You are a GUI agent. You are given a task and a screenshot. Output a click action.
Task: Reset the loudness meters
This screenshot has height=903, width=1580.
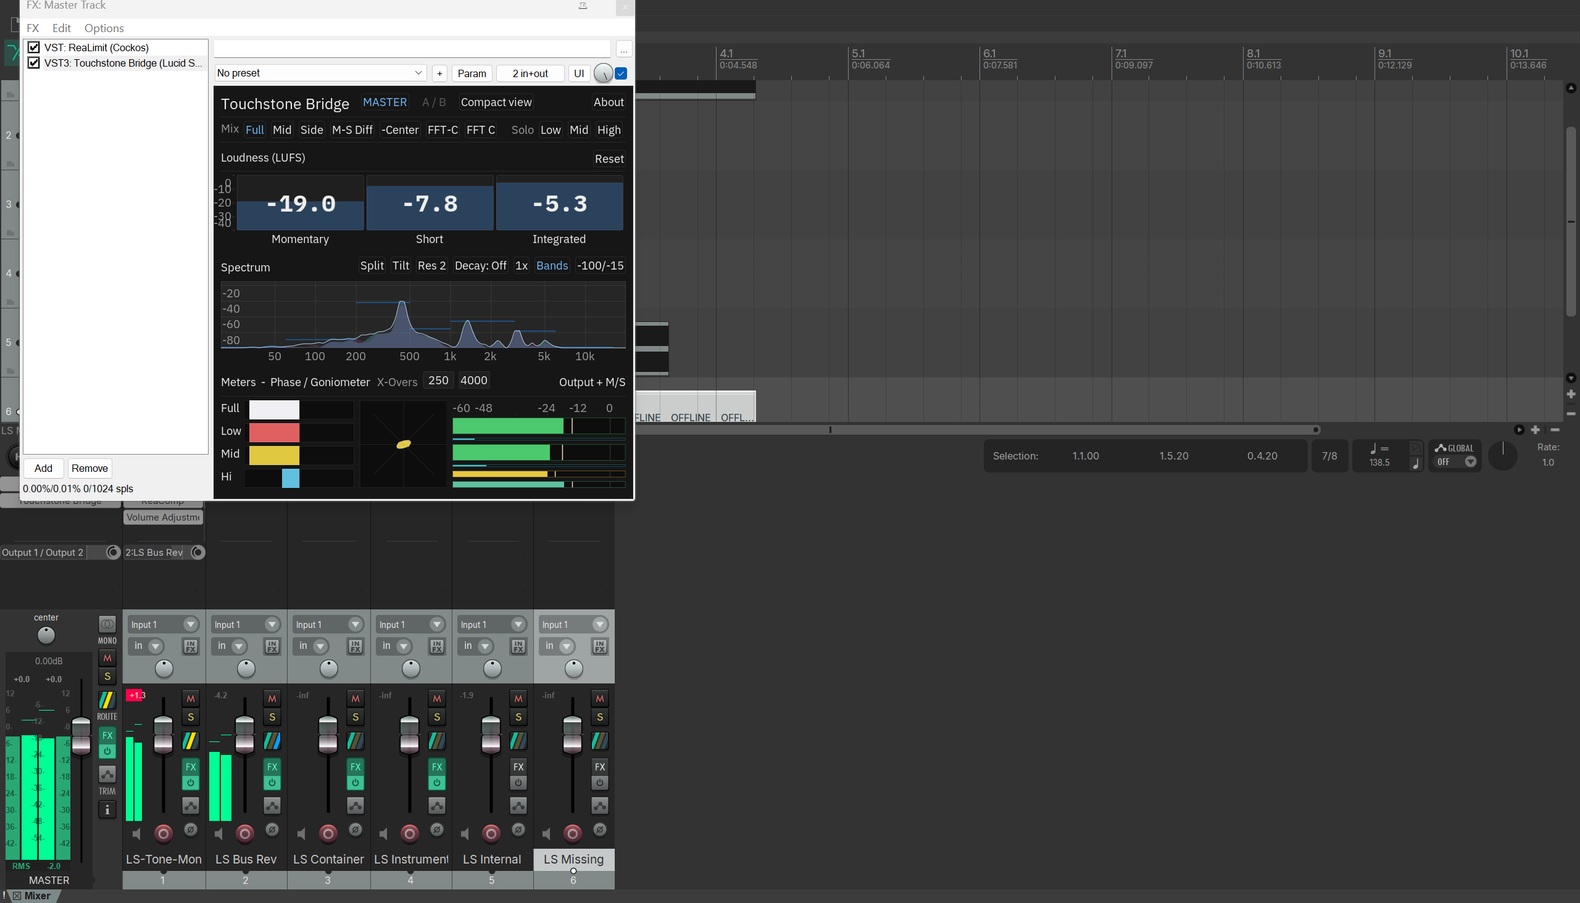point(609,159)
